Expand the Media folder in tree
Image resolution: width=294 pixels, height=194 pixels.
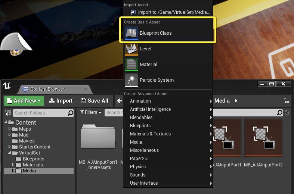click(13, 170)
